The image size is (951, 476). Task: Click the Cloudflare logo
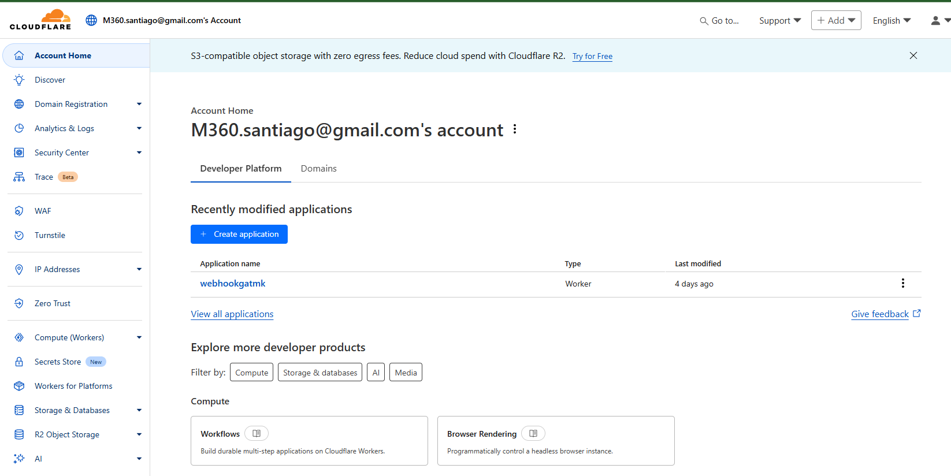tap(40, 20)
